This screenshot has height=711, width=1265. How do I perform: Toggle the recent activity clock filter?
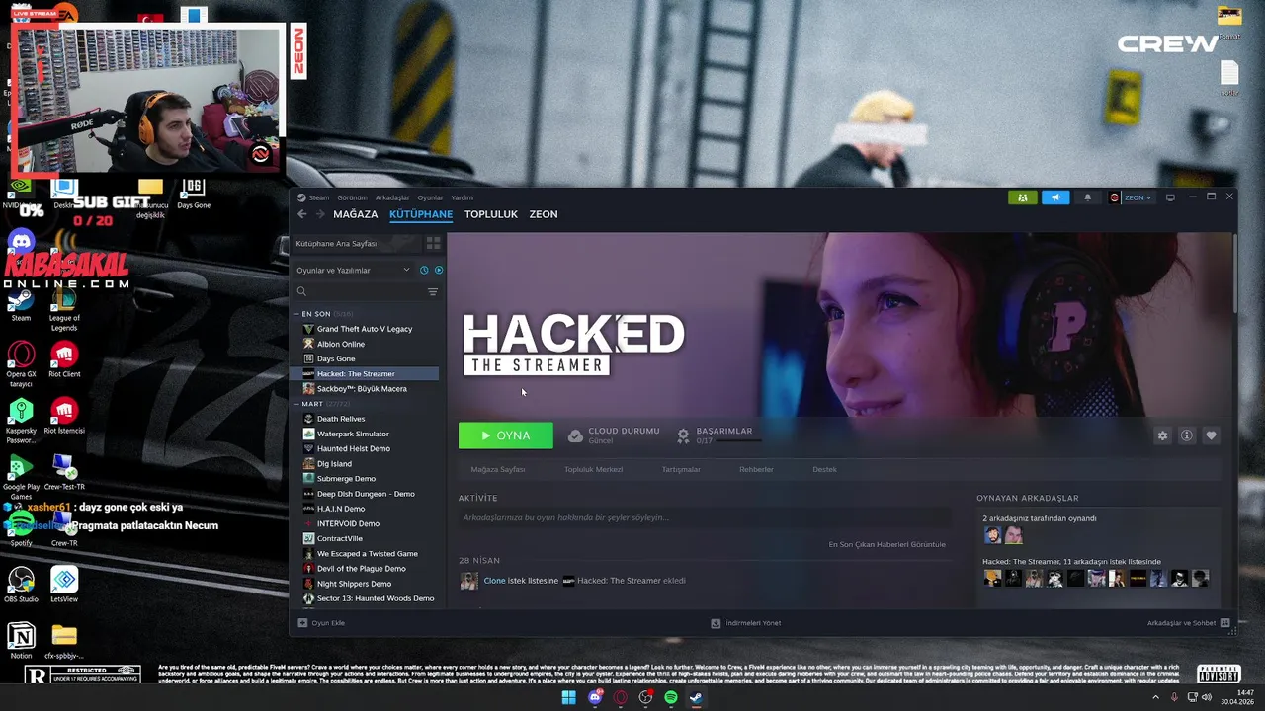pyautogui.click(x=424, y=270)
